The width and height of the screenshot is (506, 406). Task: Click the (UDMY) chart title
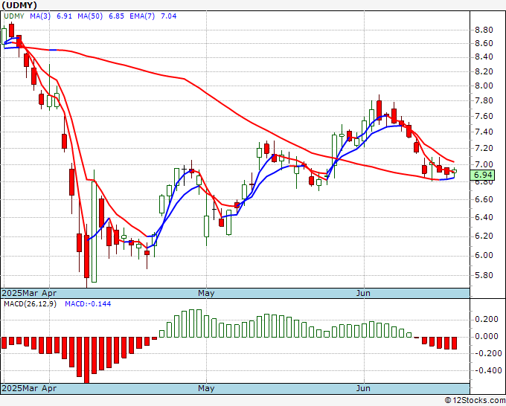[19, 5]
